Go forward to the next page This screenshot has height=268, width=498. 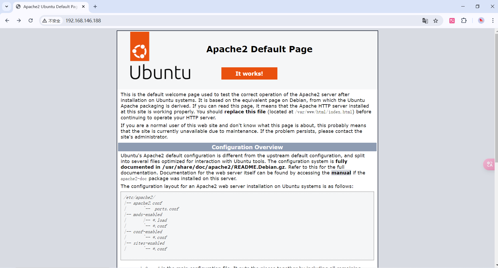pyautogui.click(x=19, y=21)
